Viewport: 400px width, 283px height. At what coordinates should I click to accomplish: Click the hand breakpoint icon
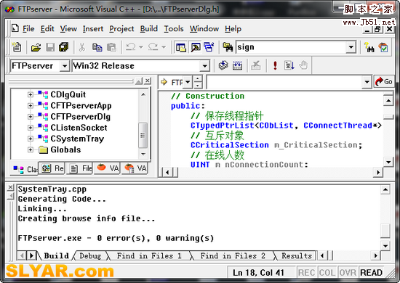coord(303,65)
